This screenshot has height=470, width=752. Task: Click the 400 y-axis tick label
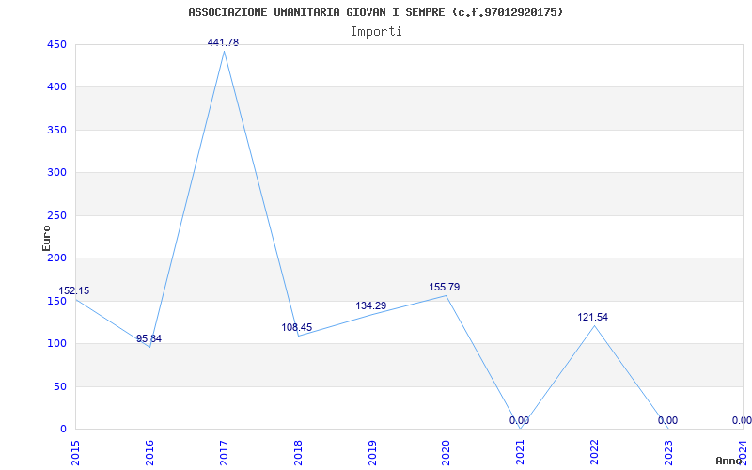click(x=56, y=87)
